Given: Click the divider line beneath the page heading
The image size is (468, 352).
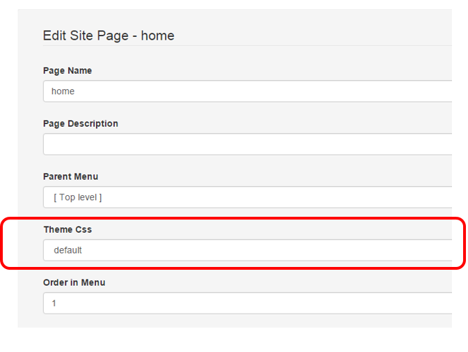Looking at the screenshot, I should click(x=247, y=46).
